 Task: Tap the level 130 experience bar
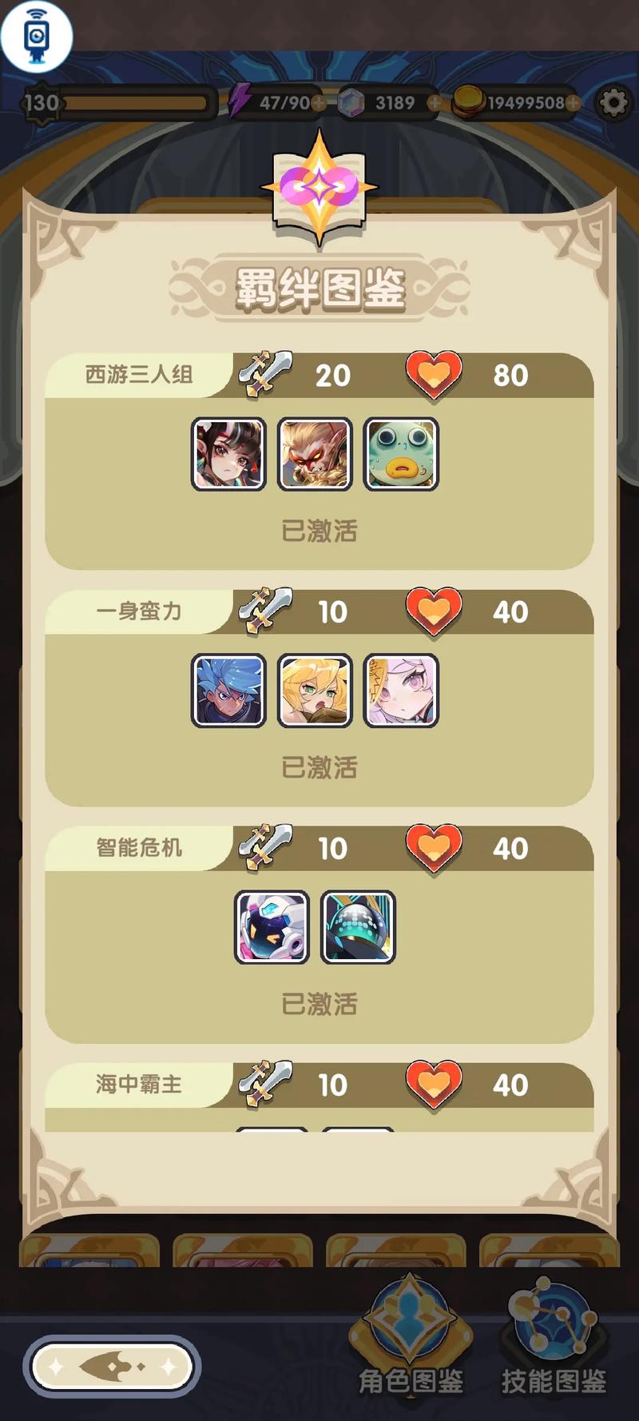pos(120,102)
